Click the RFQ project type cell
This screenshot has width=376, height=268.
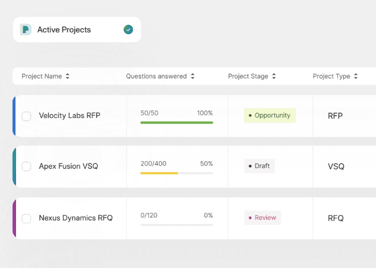click(336, 218)
